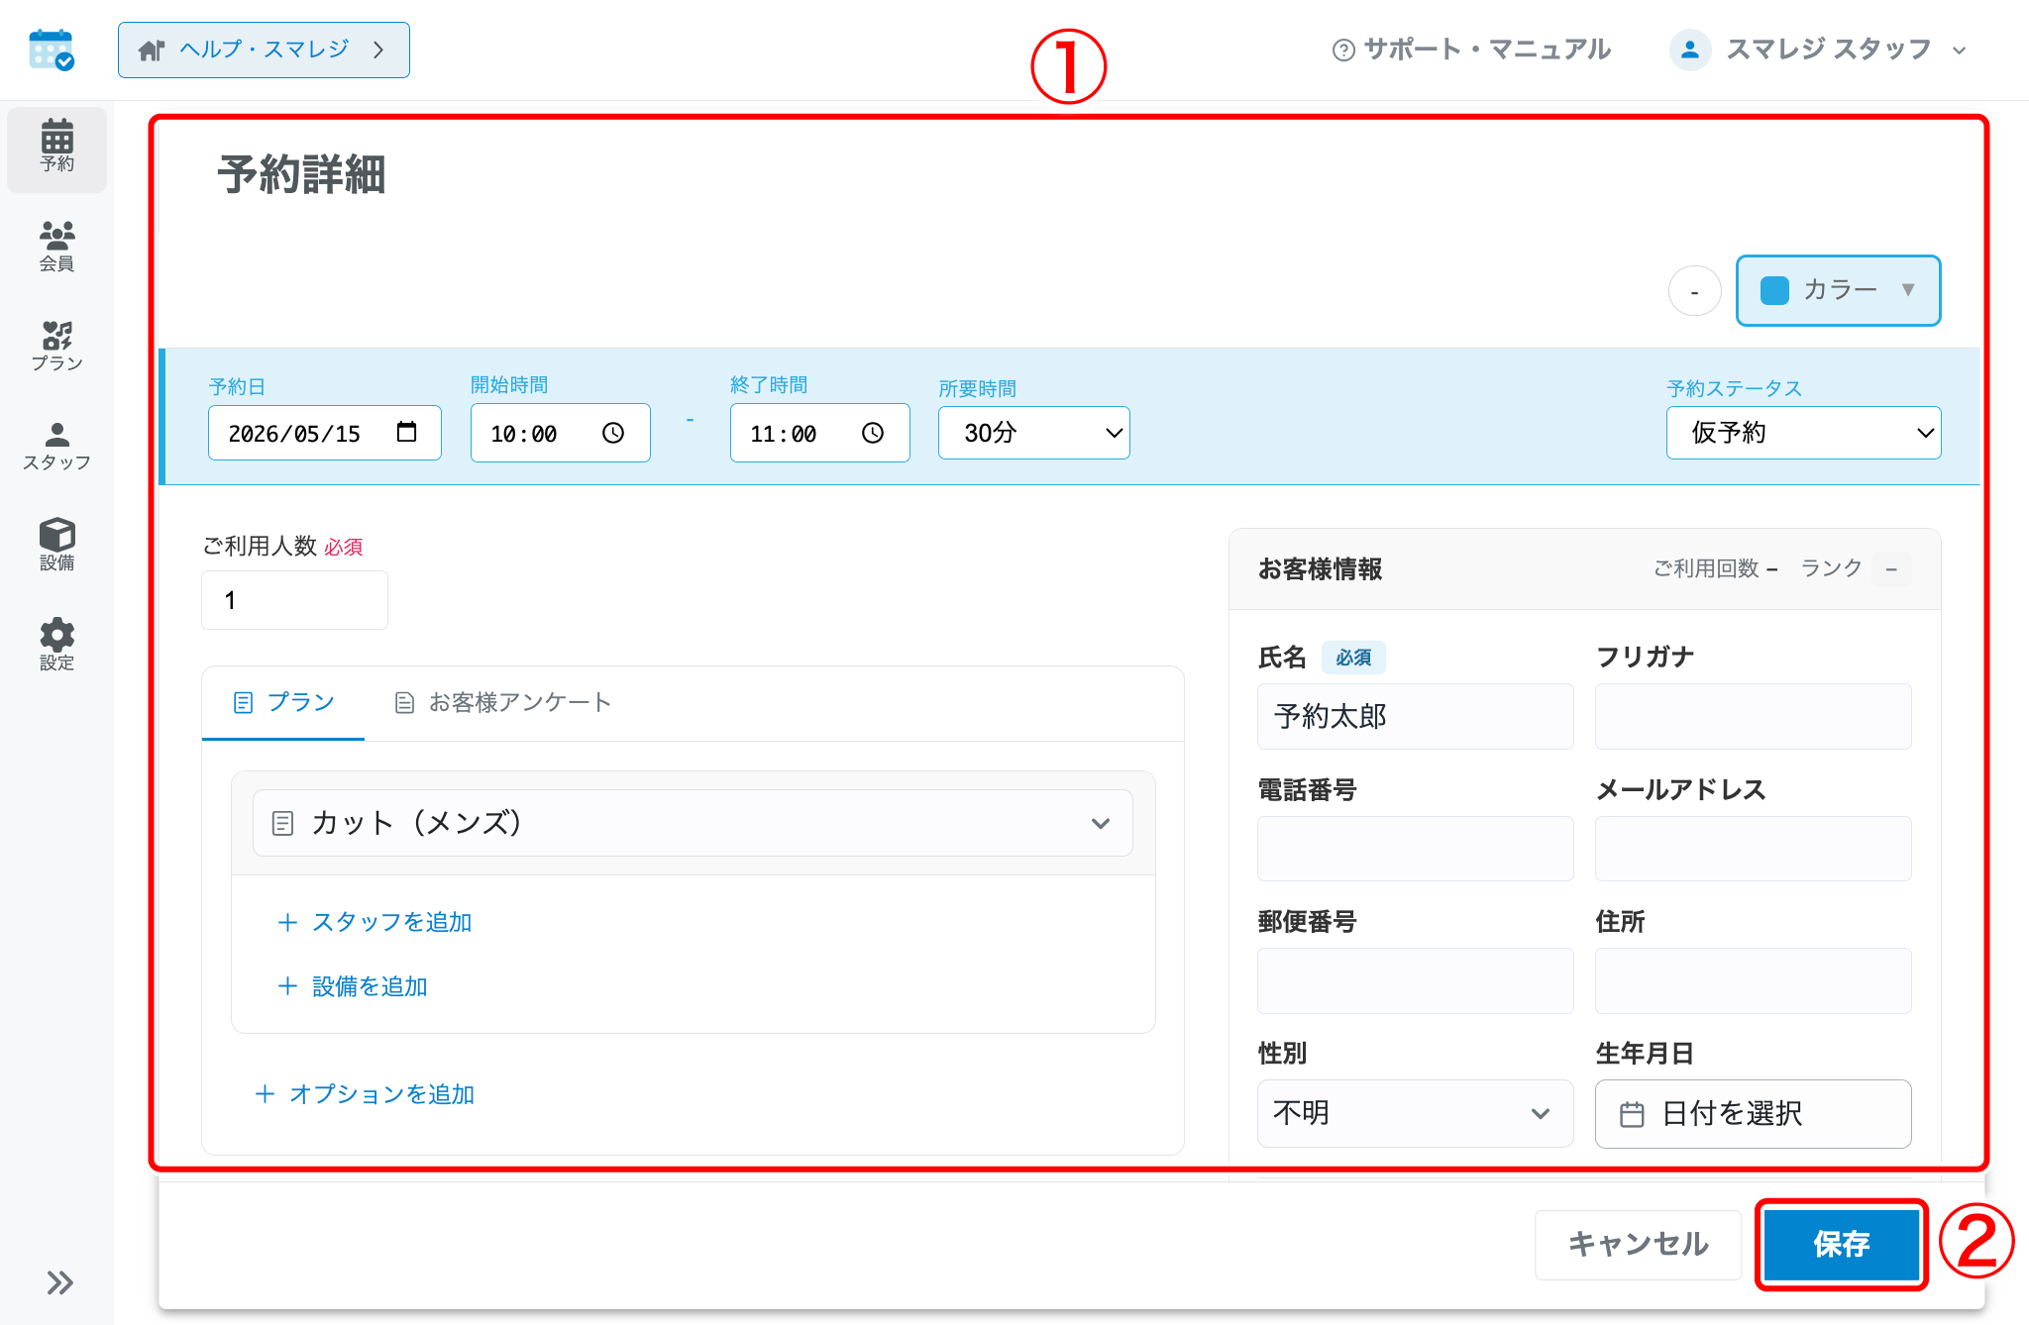Click the 電話番号 input field
The width and height of the screenshot is (2029, 1325).
1415,849
